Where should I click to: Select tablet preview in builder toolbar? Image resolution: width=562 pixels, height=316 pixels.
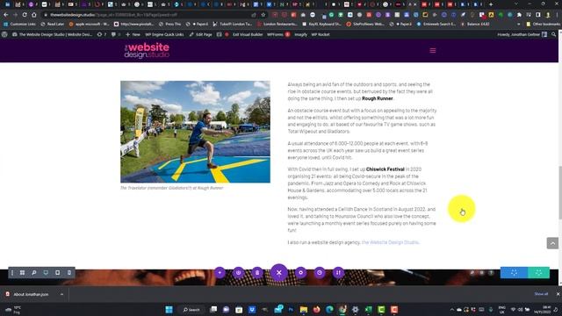point(57,273)
